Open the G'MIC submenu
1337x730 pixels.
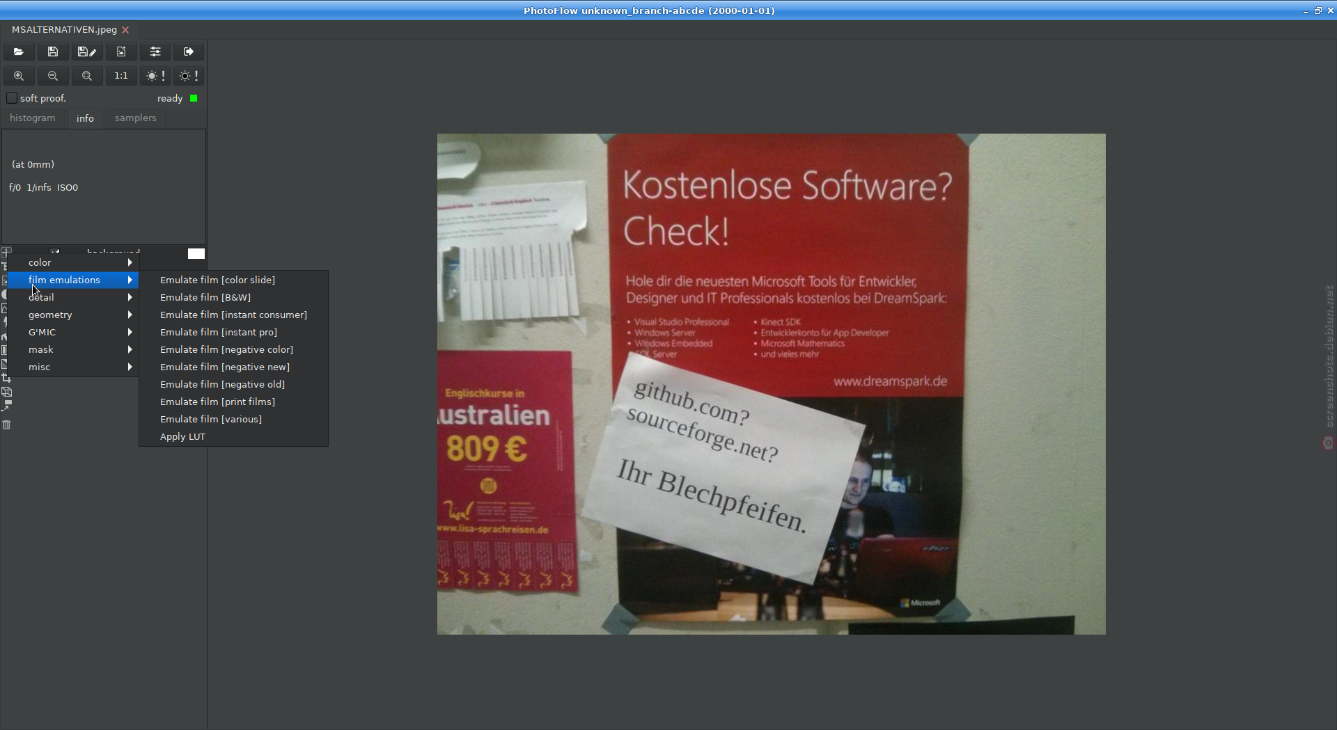tap(73, 332)
